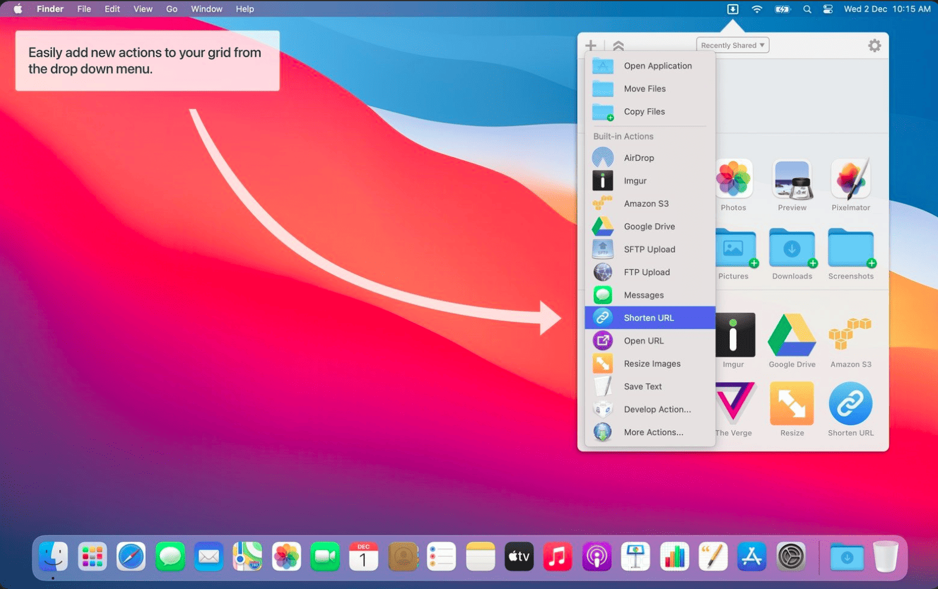This screenshot has height=589, width=938.
Task: Click the plus add-action button in Dropzone
Action: coord(590,45)
